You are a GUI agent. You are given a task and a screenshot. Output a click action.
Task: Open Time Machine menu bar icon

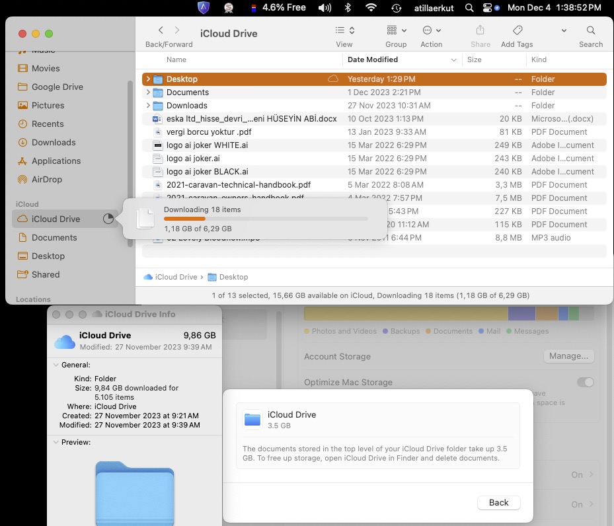pos(397,8)
